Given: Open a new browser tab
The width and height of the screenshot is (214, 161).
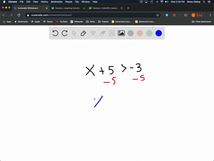Looking at the screenshot, I should tap(128, 8).
